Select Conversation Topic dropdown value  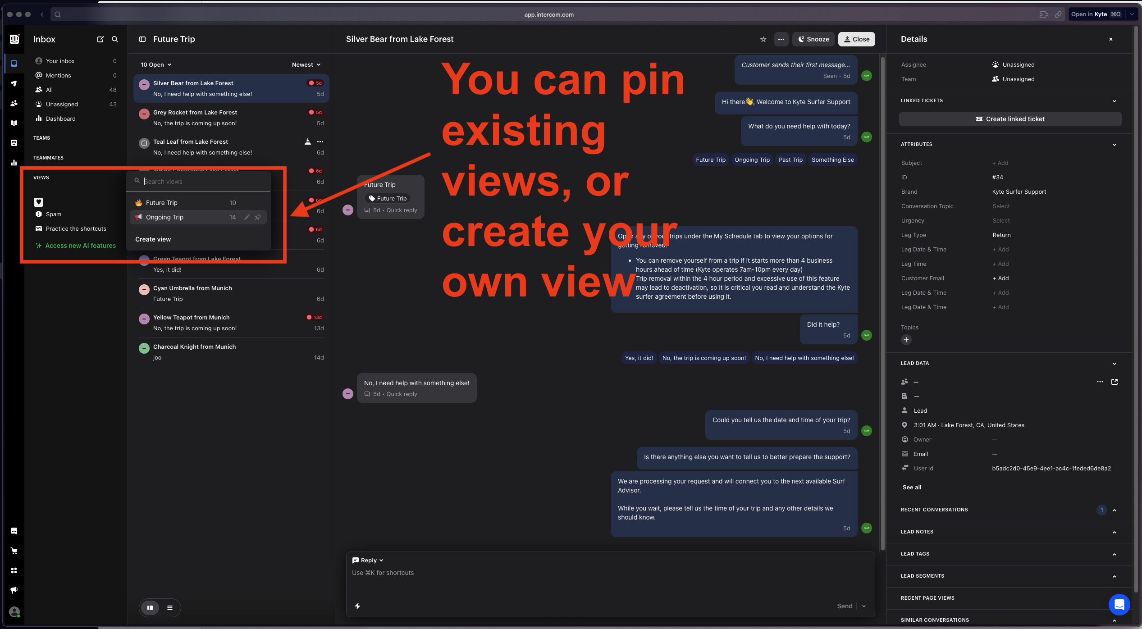pyautogui.click(x=1001, y=206)
